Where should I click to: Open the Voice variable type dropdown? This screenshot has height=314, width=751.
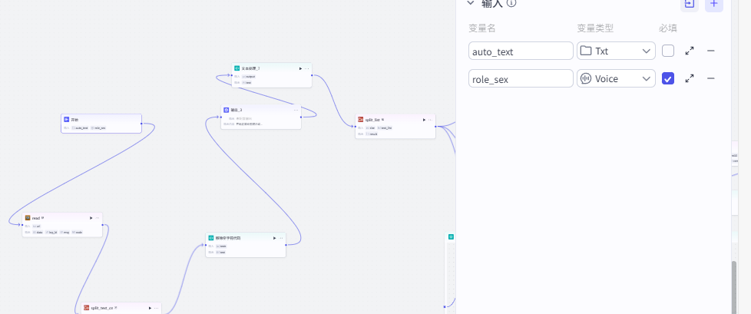(x=616, y=78)
